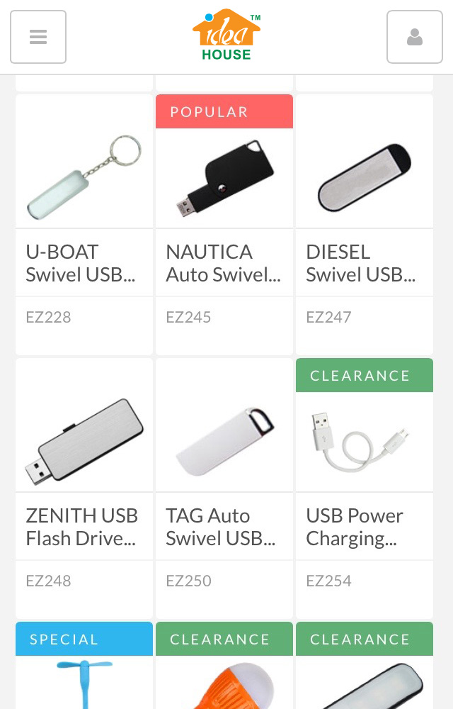Open U-BOAT Swivel USB product title
The width and height of the screenshot is (453, 709).
coord(80,263)
